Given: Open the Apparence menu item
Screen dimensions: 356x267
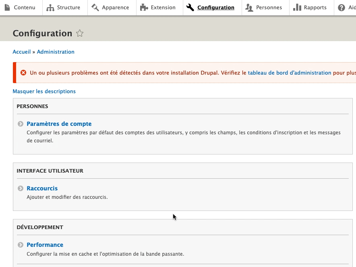Looking at the screenshot, I should click(x=115, y=7).
